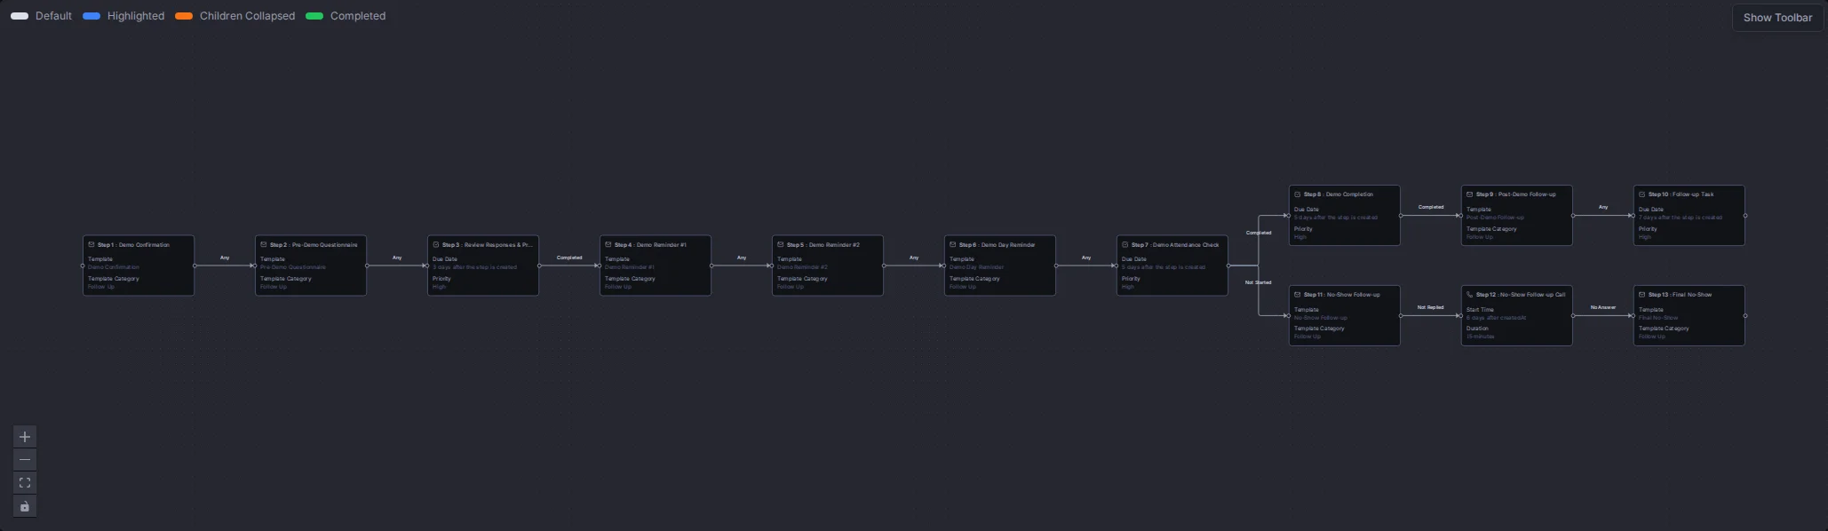The height and width of the screenshot is (531, 1828).
Task: Click the white Default legend swatch
Action: 20,16
